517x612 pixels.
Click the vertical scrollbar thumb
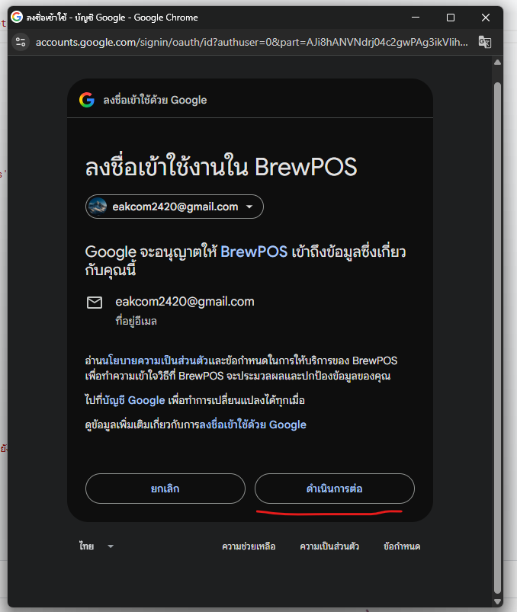[497, 338]
